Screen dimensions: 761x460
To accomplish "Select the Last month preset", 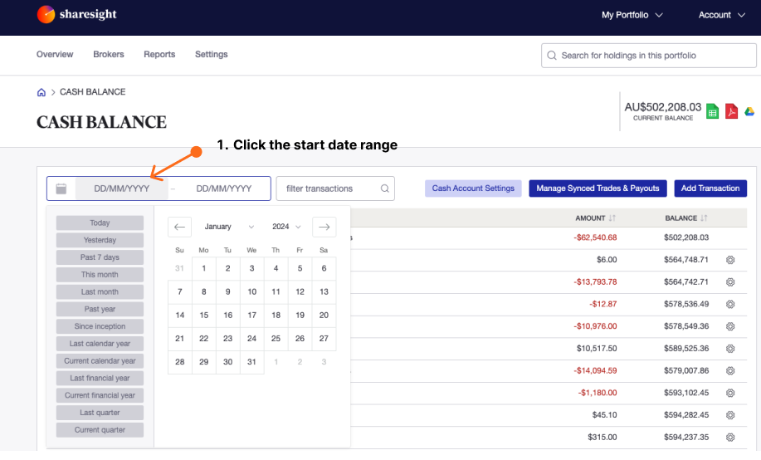I will [x=100, y=292].
